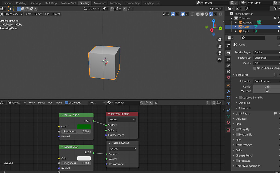Viewport: 280px width, 173px height.
Task: Open Material Properties in the properties sidebar
Action: tap(228, 122)
